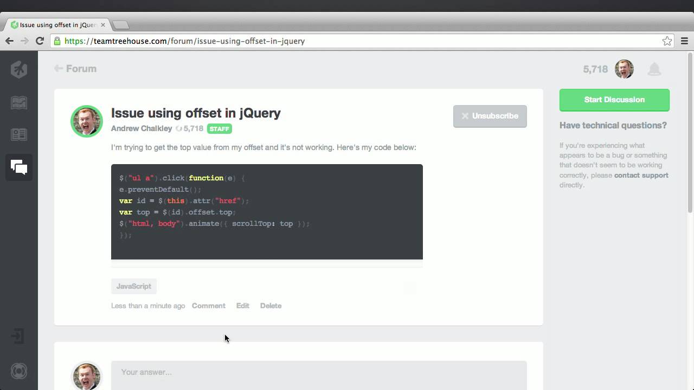694x390 pixels.
Task: Click the Comment link
Action: 208,305
